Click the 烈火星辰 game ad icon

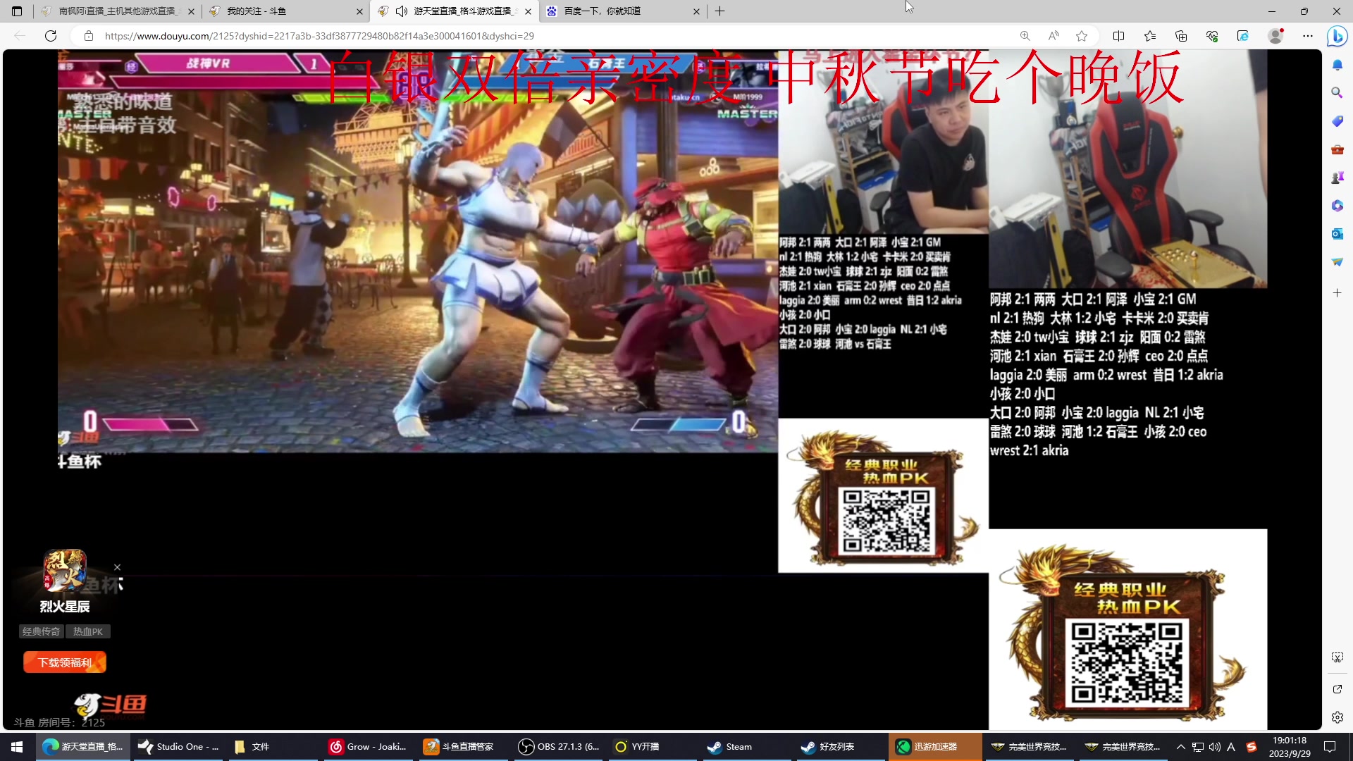tap(65, 570)
